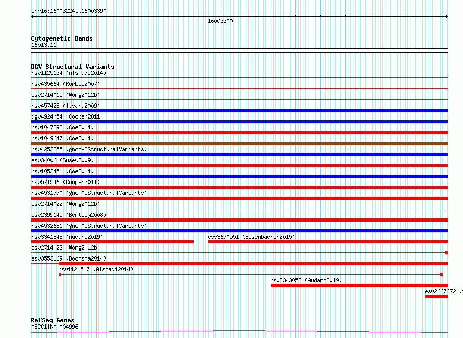The image size is (463, 338).
Task: Click the red nsv3341848 (Audano2019) bar
Action: tap(112, 242)
